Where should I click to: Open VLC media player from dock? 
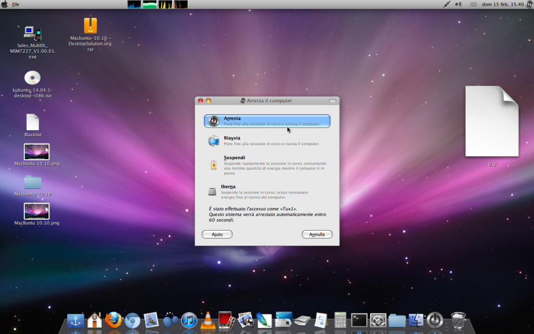[x=208, y=320]
